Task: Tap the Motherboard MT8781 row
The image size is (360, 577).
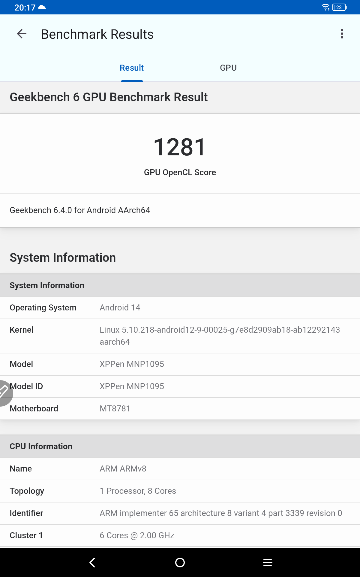Action: click(x=180, y=409)
